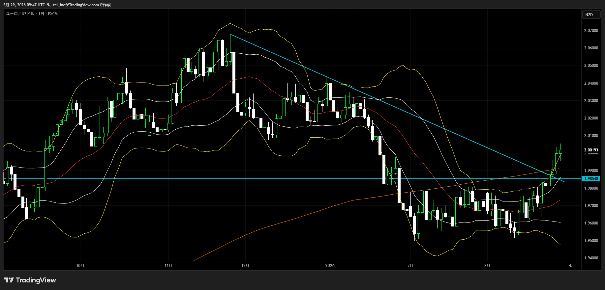This screenshot has width=605, height=290.
Task: Click the 2026 year marker
Action: (330, 266)
